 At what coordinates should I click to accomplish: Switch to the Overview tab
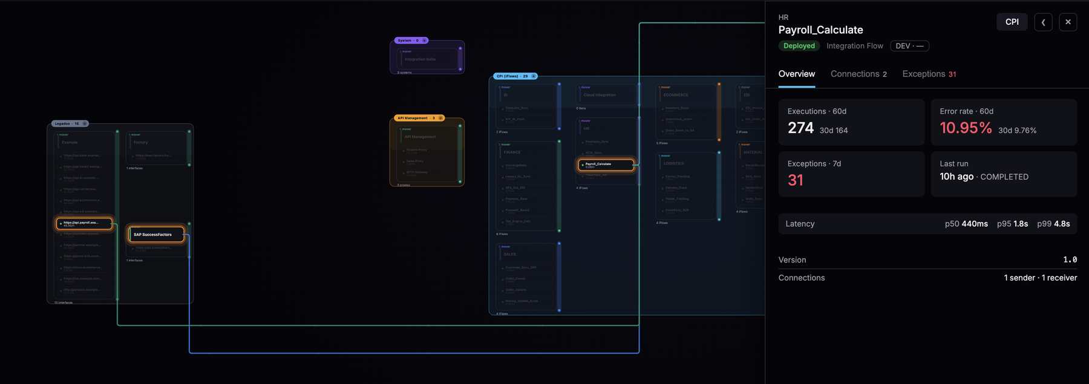coord(797,74)
